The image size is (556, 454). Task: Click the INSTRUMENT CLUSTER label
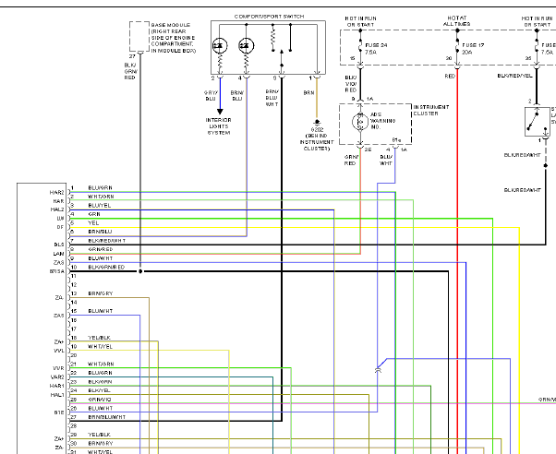click(x=430, y=110)
